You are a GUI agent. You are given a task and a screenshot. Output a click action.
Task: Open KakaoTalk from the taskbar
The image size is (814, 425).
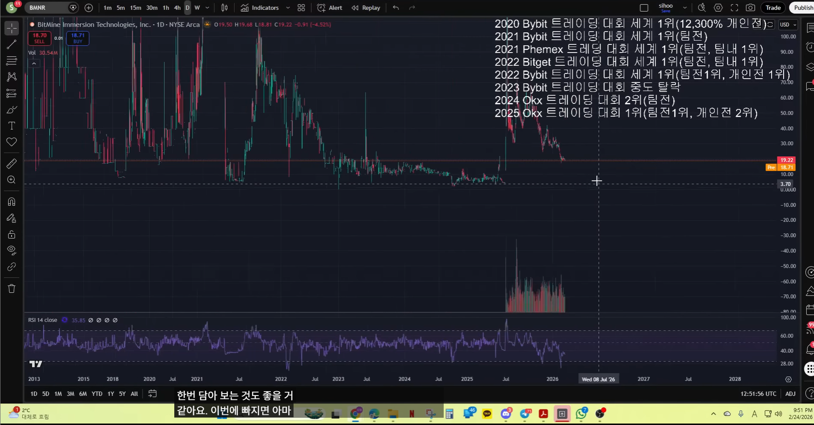pyautogui.click(x=487, y=414)
